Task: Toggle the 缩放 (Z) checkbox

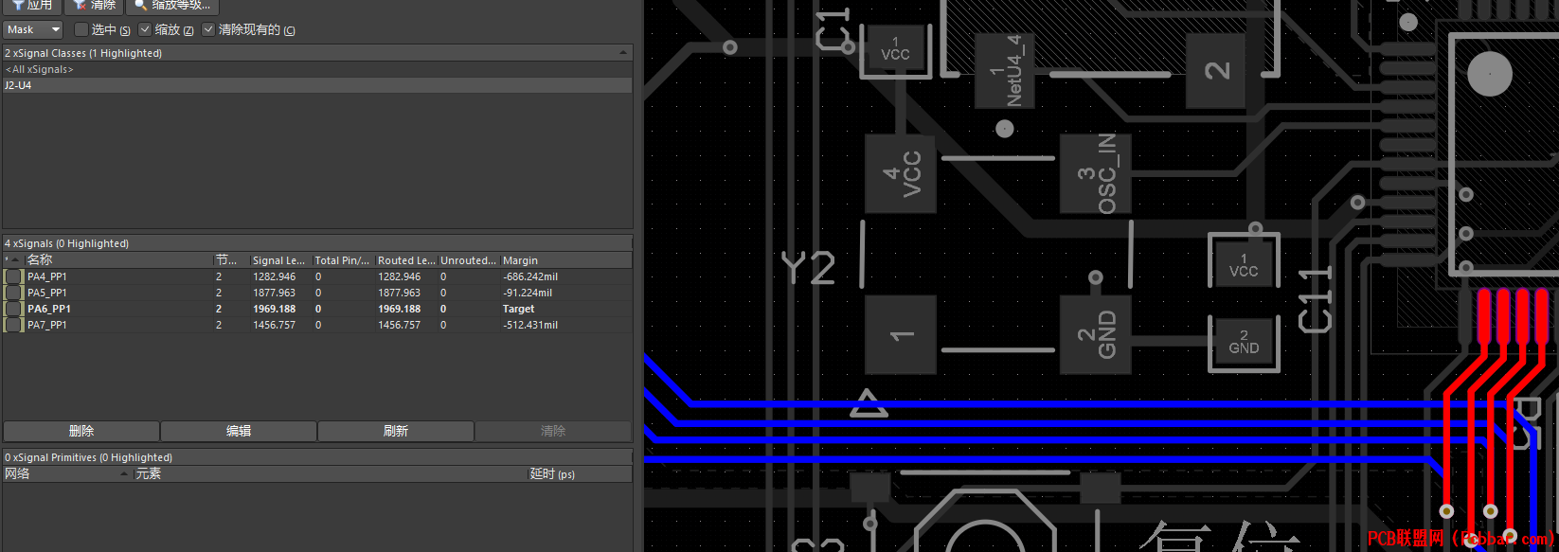Action: (x=145, y=30)
